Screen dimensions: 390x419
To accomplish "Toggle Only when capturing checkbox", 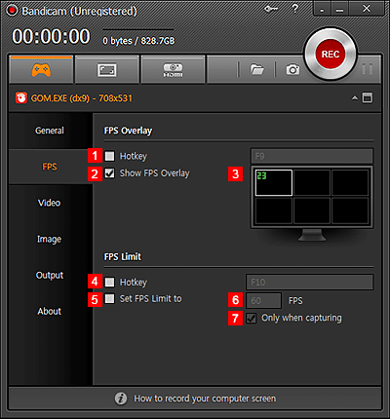I will (252, 318).
